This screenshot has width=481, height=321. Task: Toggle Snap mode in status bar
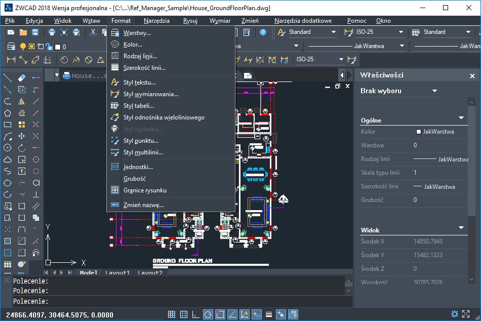[x=172, y=314]
